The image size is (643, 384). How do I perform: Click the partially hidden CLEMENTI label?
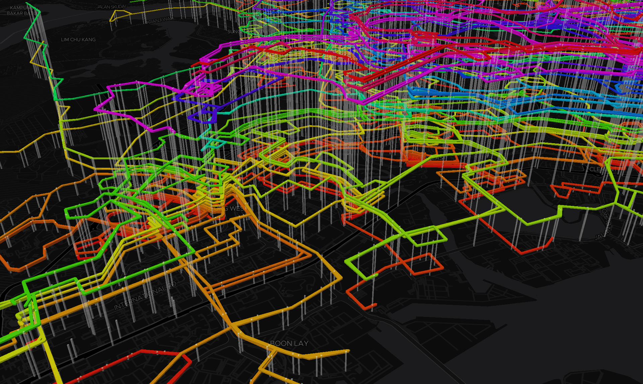595,169
